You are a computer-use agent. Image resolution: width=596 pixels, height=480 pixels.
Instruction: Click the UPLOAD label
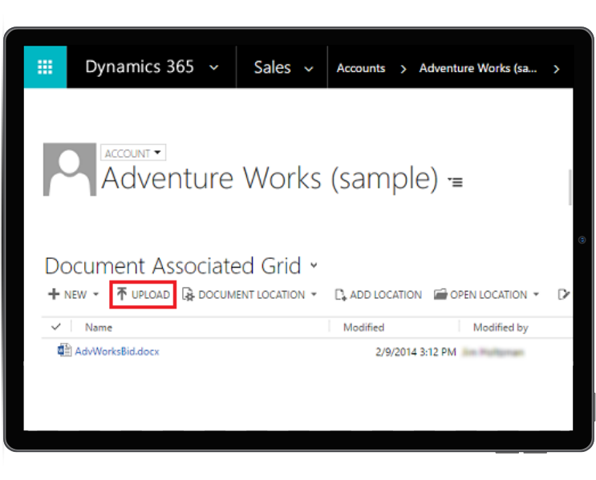click(151, 295)
